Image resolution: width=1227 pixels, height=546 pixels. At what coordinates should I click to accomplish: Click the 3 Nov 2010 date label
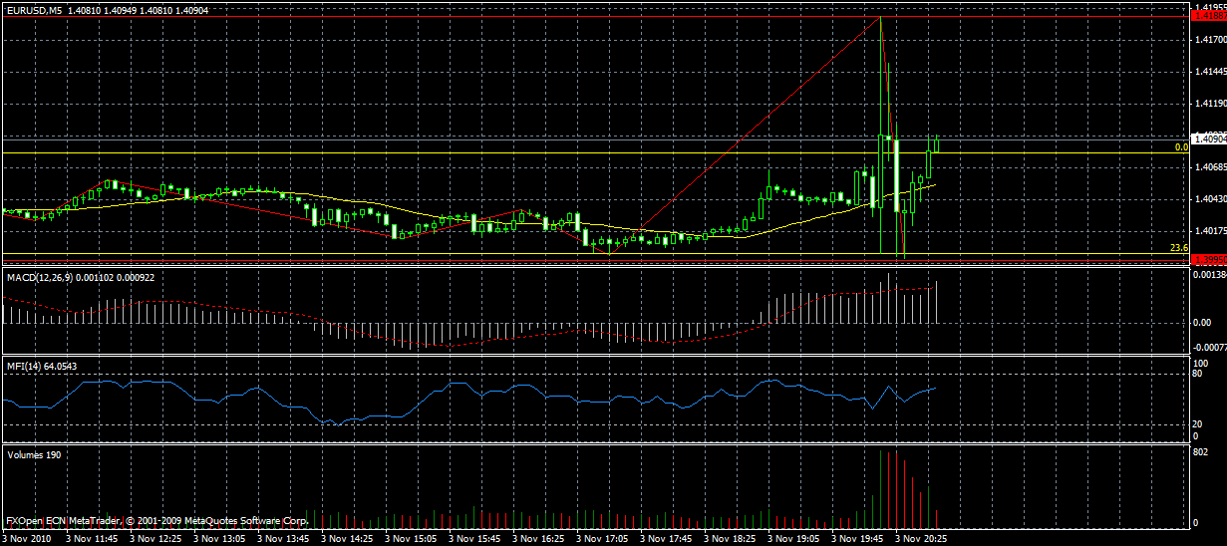pyautogui.click(x=25, y=538)
